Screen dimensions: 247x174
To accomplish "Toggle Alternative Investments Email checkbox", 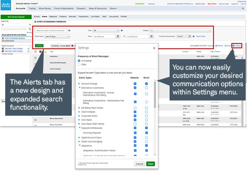I will (147, 88).
